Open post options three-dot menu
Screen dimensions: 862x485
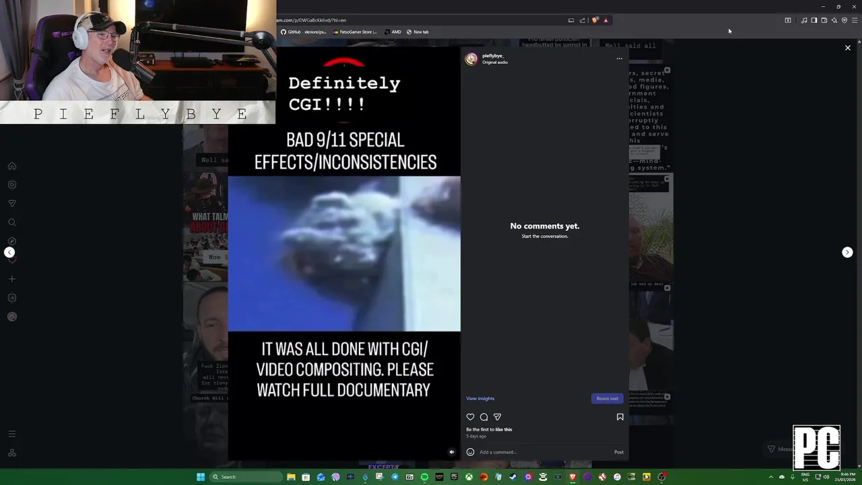coord(620,59)
